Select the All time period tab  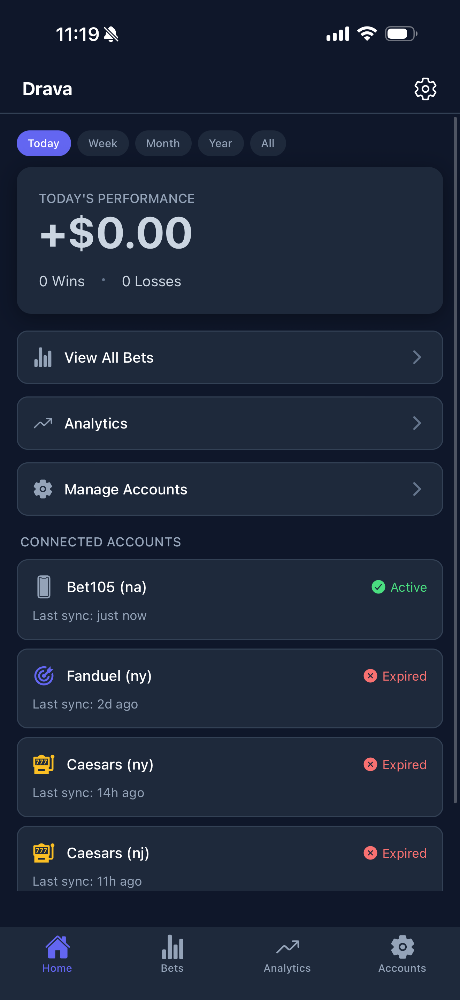pos(268,143)
